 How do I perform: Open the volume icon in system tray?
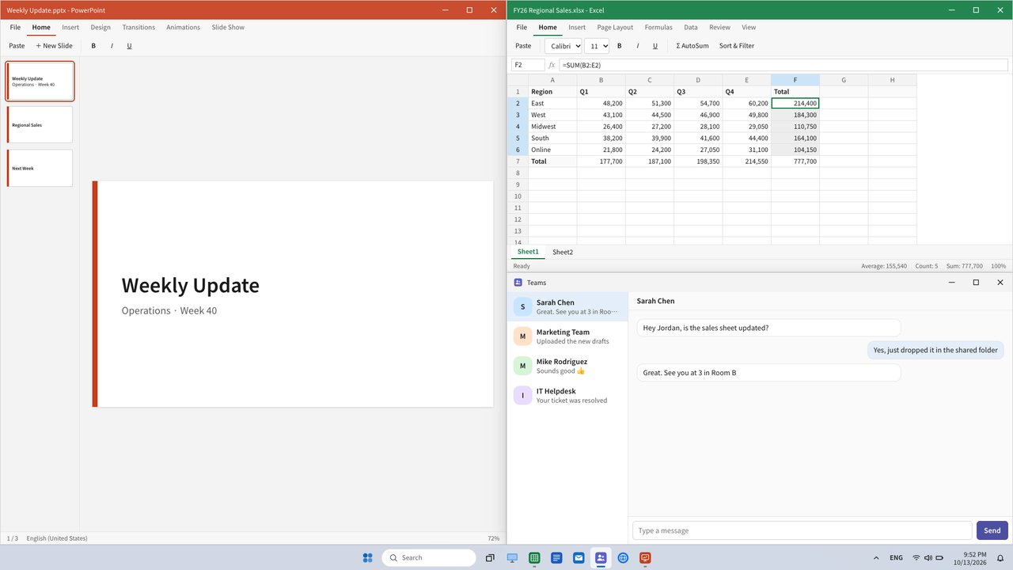click(x=928, y=558)
